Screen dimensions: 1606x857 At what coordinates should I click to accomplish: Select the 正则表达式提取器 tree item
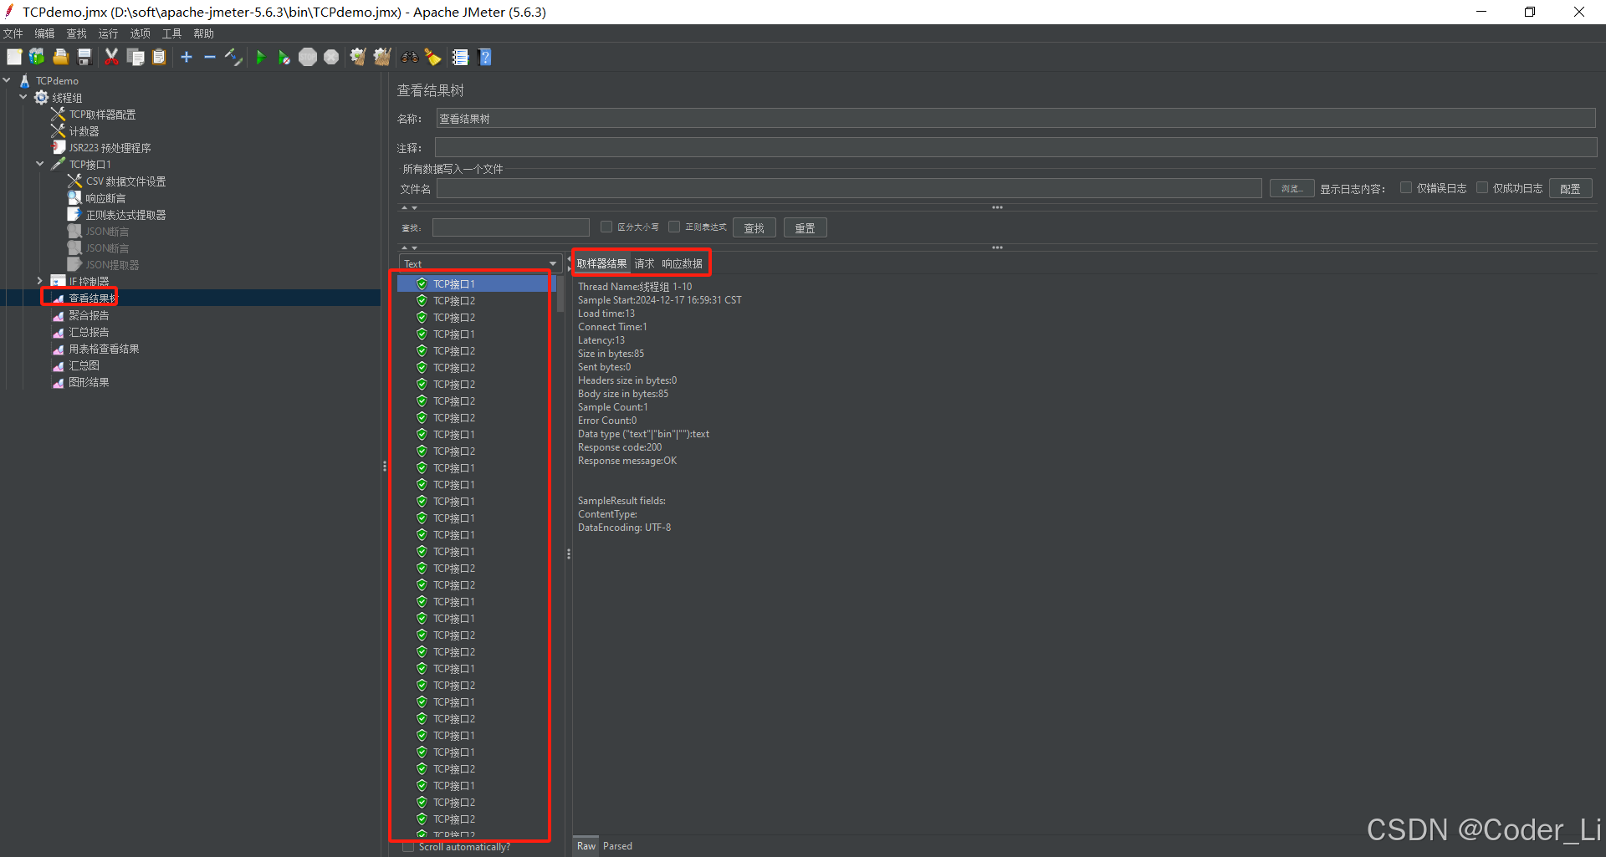(125, 215)
